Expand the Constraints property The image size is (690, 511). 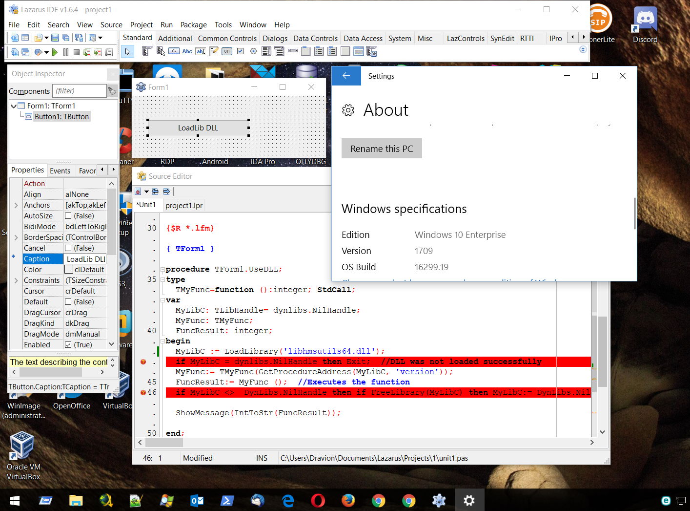pos(16,280)
